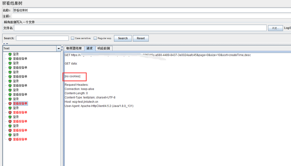Viewport: 291px width, 166px height.
Task: Click the 浏览... browse button
Action: click(275, 28)
